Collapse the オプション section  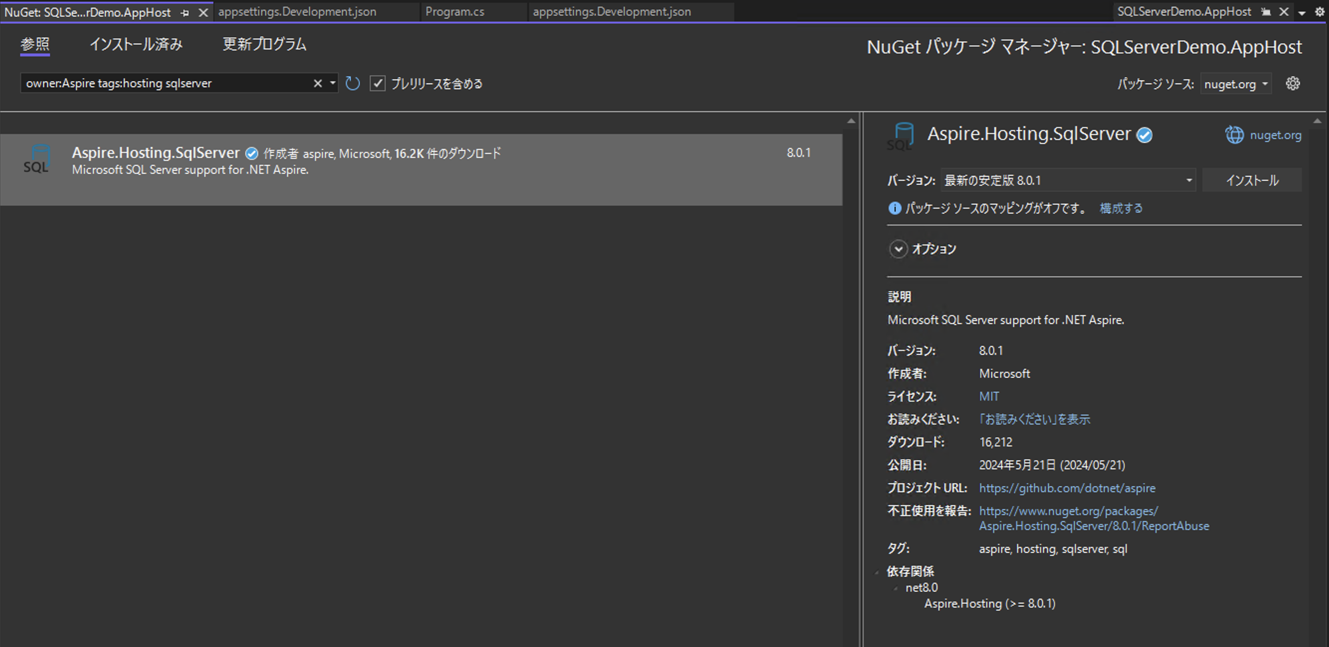pos(898,249)
